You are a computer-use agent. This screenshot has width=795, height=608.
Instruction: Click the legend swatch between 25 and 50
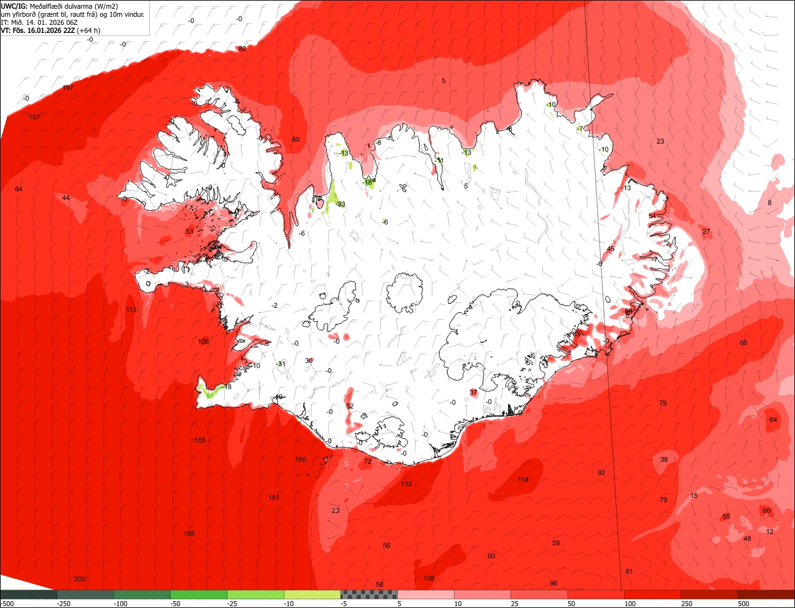540,594
